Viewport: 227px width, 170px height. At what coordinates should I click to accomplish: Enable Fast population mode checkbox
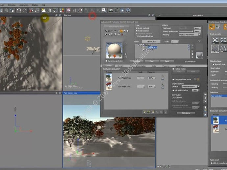pyautogui.click(x=173, y=79)
